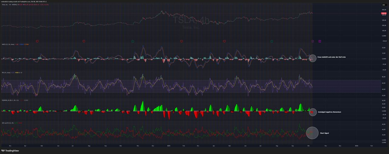Open the green earnings marker from July 2025

coord(272,41)
